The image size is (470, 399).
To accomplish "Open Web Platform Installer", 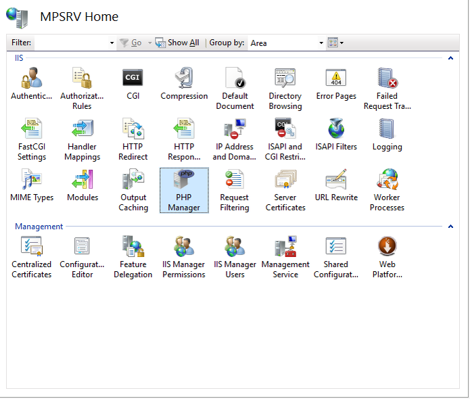I will tap(387, 257).
